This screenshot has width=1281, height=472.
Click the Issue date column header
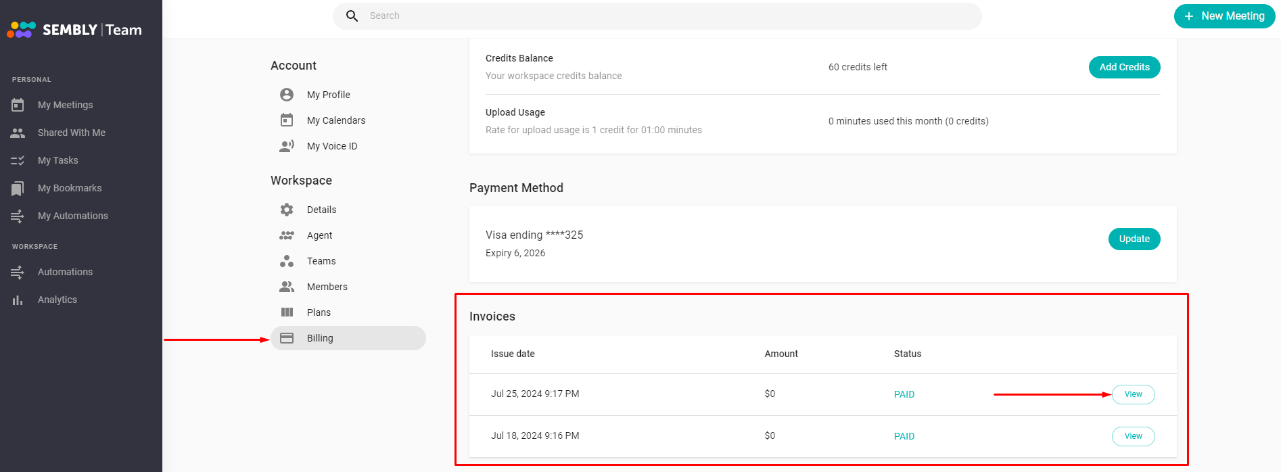click(513, 354)
